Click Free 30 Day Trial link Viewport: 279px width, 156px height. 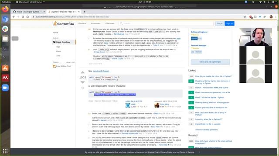point(63,66)
